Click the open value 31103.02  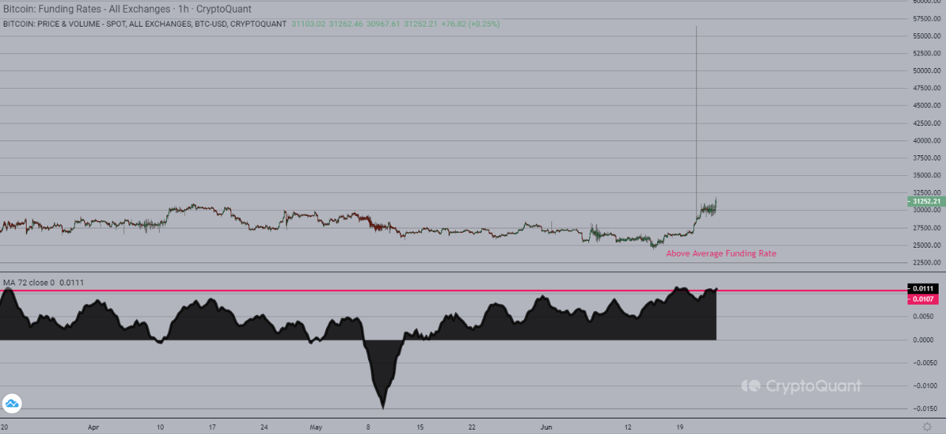pos(308,24)
